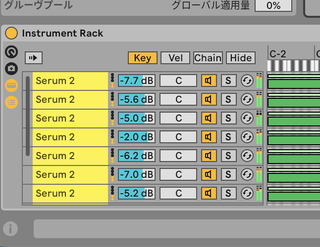The height and width of the screenshot is (247, 320).
Task: Open the Chain select editor tab
Action: [x=208, y=58]
